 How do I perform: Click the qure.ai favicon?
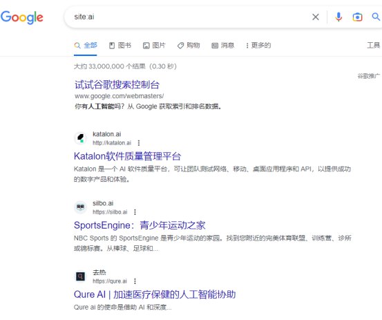click(80, 276)
